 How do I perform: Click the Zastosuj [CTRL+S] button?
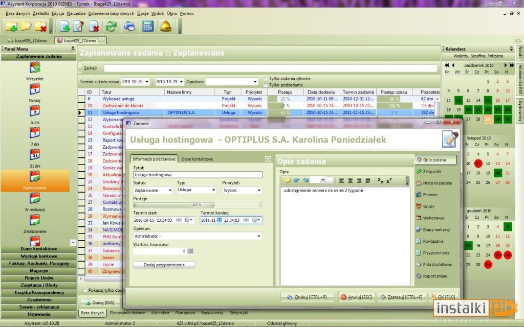(x=402, y=297)
